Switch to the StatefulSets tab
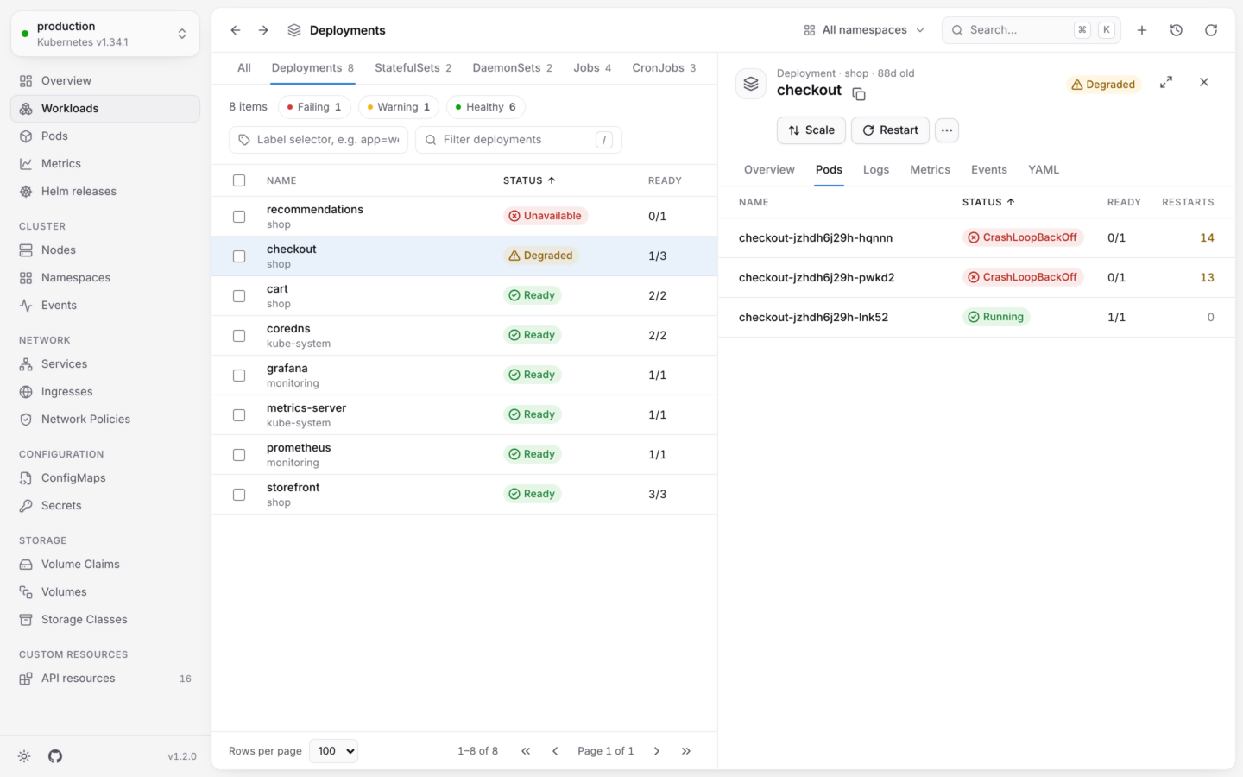This screenshot has height=777, width=1243. coord(413,68)
